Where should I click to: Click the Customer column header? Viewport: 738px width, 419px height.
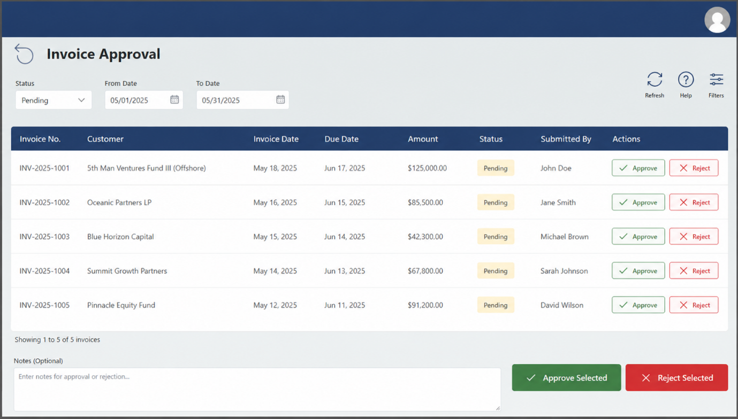point(105,139)
